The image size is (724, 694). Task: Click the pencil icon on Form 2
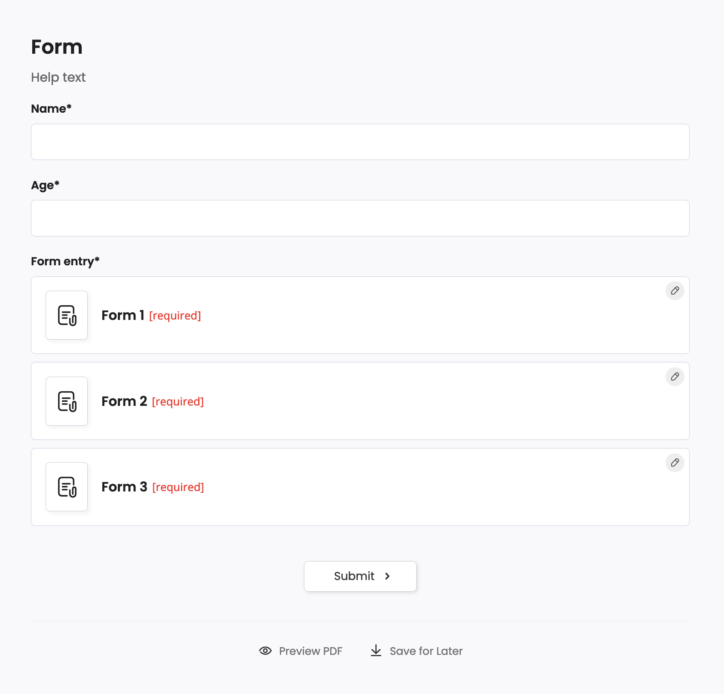point(675,377)
